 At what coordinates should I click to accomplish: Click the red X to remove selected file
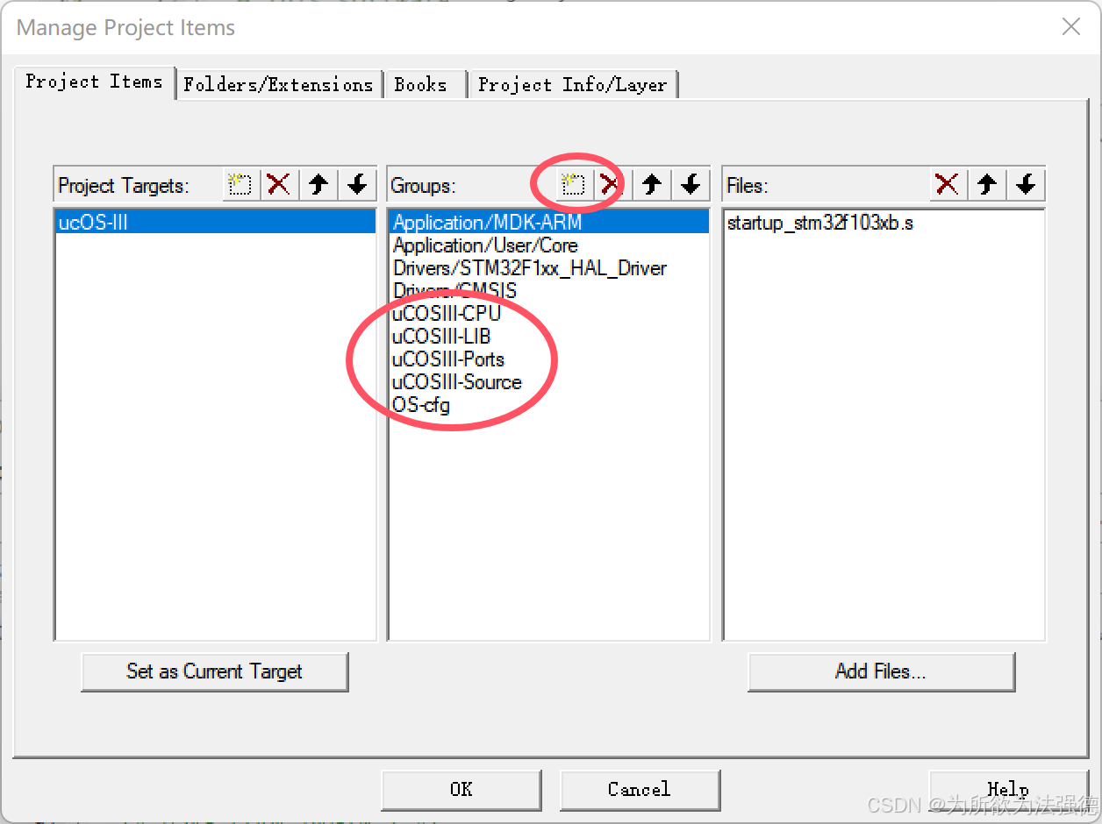point(948,184)
